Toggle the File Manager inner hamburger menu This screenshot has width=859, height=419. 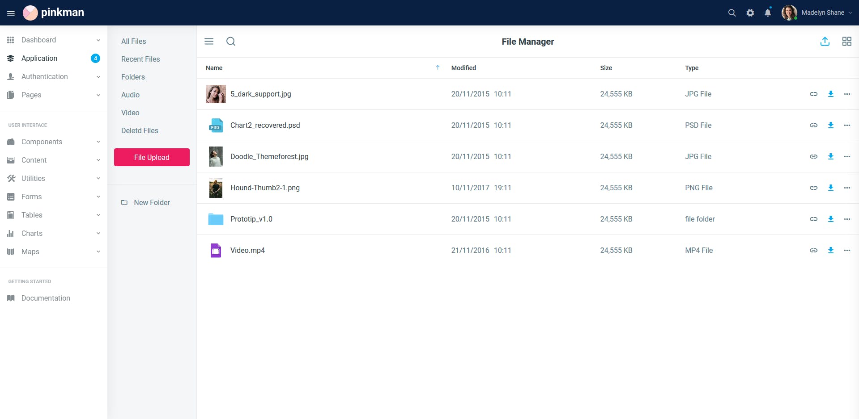[208, 41]
